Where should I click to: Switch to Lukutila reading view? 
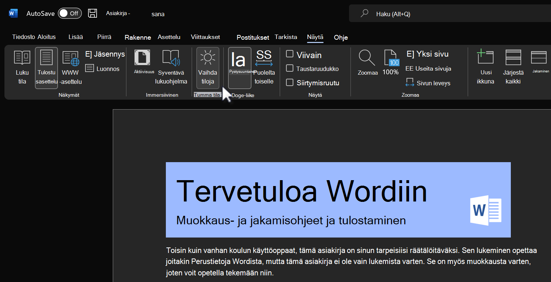click(22, 68)
